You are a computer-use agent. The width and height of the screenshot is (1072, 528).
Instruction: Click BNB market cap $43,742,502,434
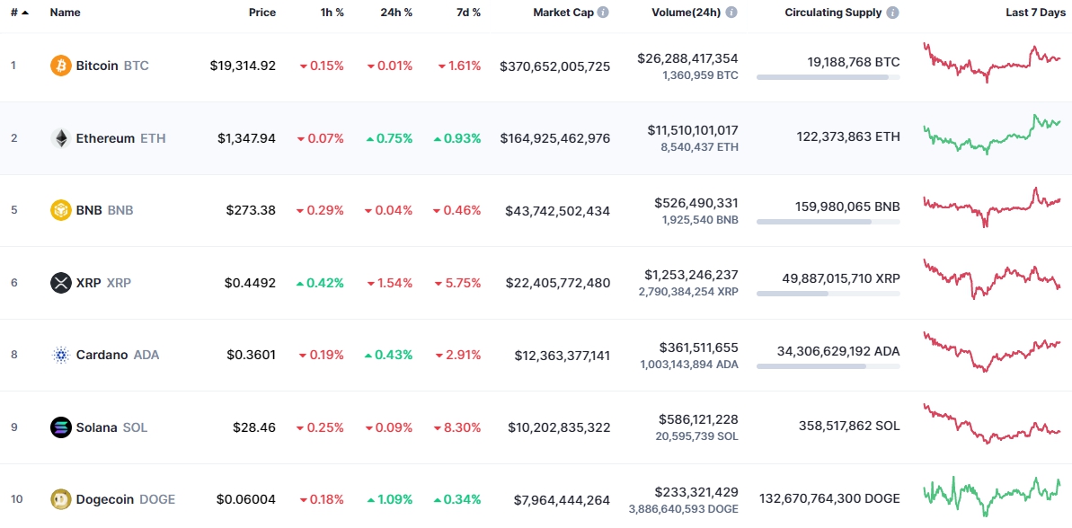[x=558, y=211]
